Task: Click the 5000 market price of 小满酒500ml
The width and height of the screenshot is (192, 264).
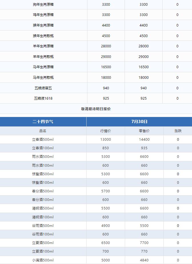Action: [x=105, y=260]
